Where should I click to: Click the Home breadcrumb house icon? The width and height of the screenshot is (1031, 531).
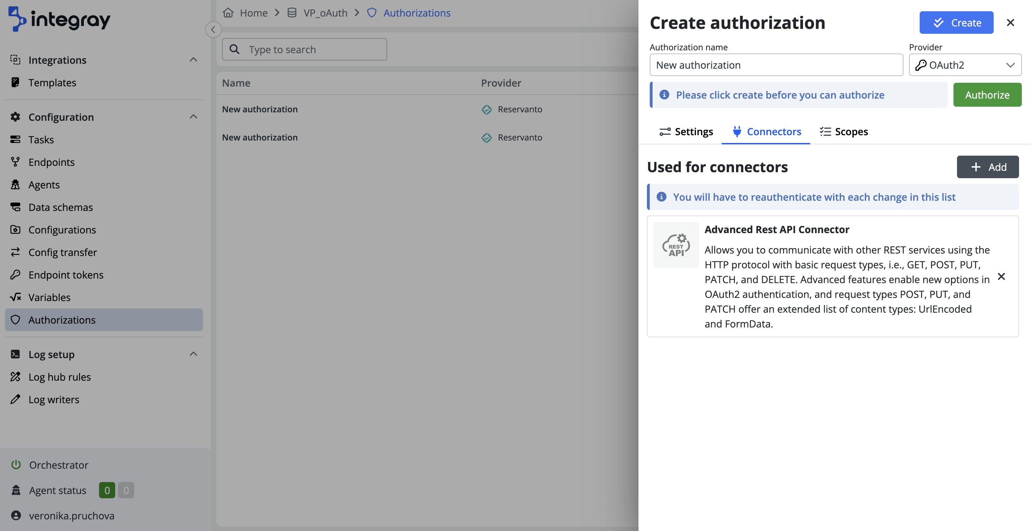tap(228, 13)
